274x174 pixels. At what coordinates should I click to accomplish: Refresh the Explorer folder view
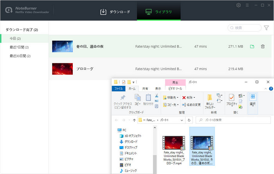pos(189,120)
